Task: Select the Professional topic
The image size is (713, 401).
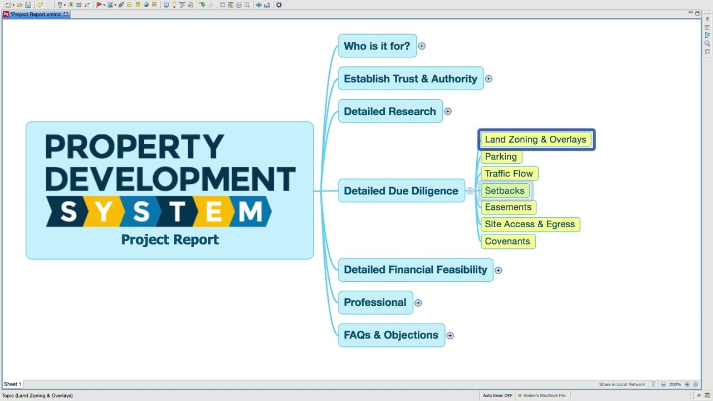Action: coord(375,302)
